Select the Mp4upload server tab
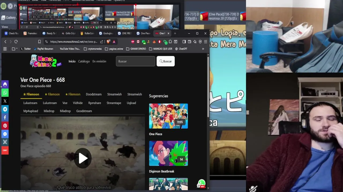Viewport: 343px width, 192px height. 31,111
